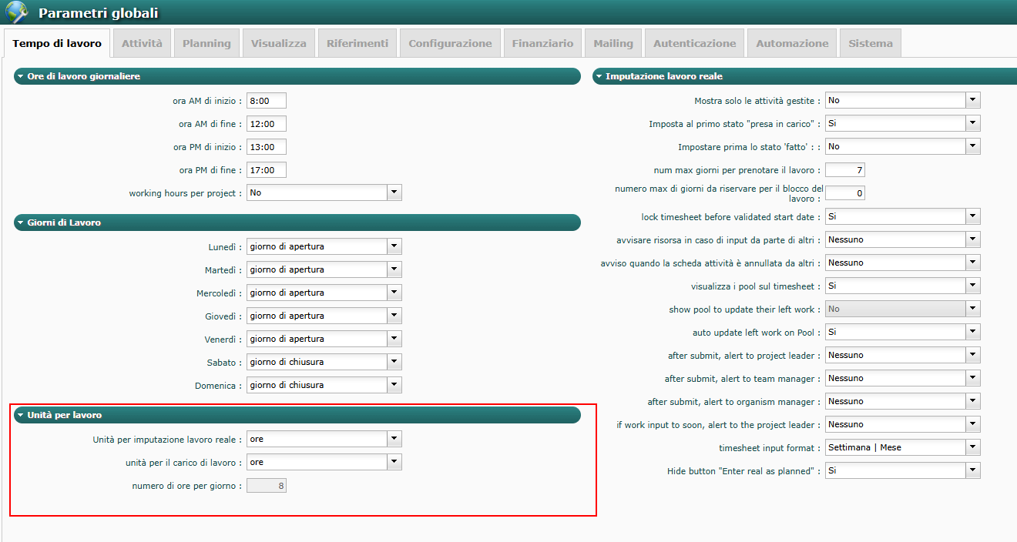1017x542 pixels.
Task: Open Unità per imputazione lavoro reale dropdown
Action: click(x=394, y=439)
